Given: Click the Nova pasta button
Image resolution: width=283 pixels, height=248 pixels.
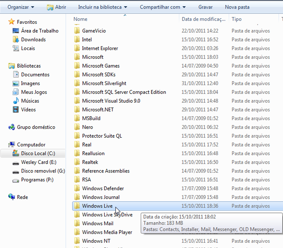Looking at the screenshot, I should pyautogui.click(x=237, y=7).
